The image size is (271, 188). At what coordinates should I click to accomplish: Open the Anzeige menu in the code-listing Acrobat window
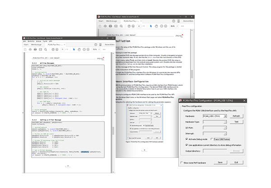click(x=38, y=41)
